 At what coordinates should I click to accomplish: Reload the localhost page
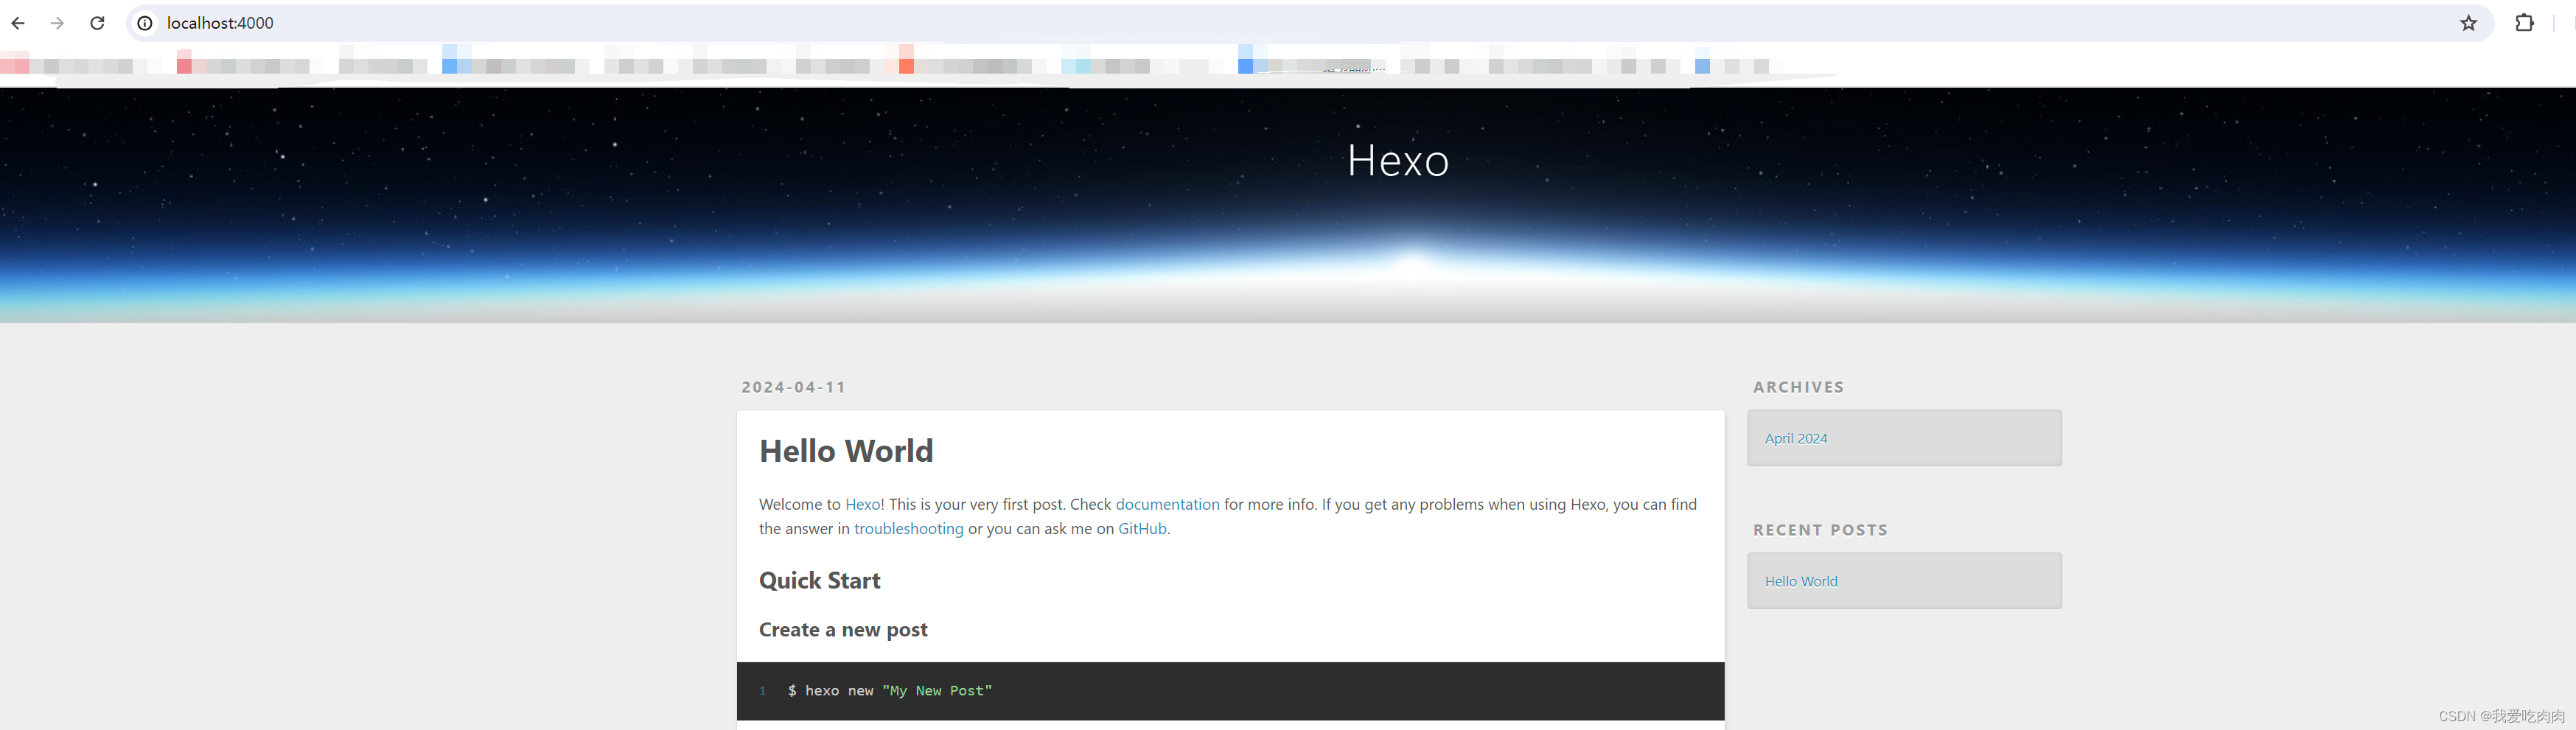click(x=97, y=23)
